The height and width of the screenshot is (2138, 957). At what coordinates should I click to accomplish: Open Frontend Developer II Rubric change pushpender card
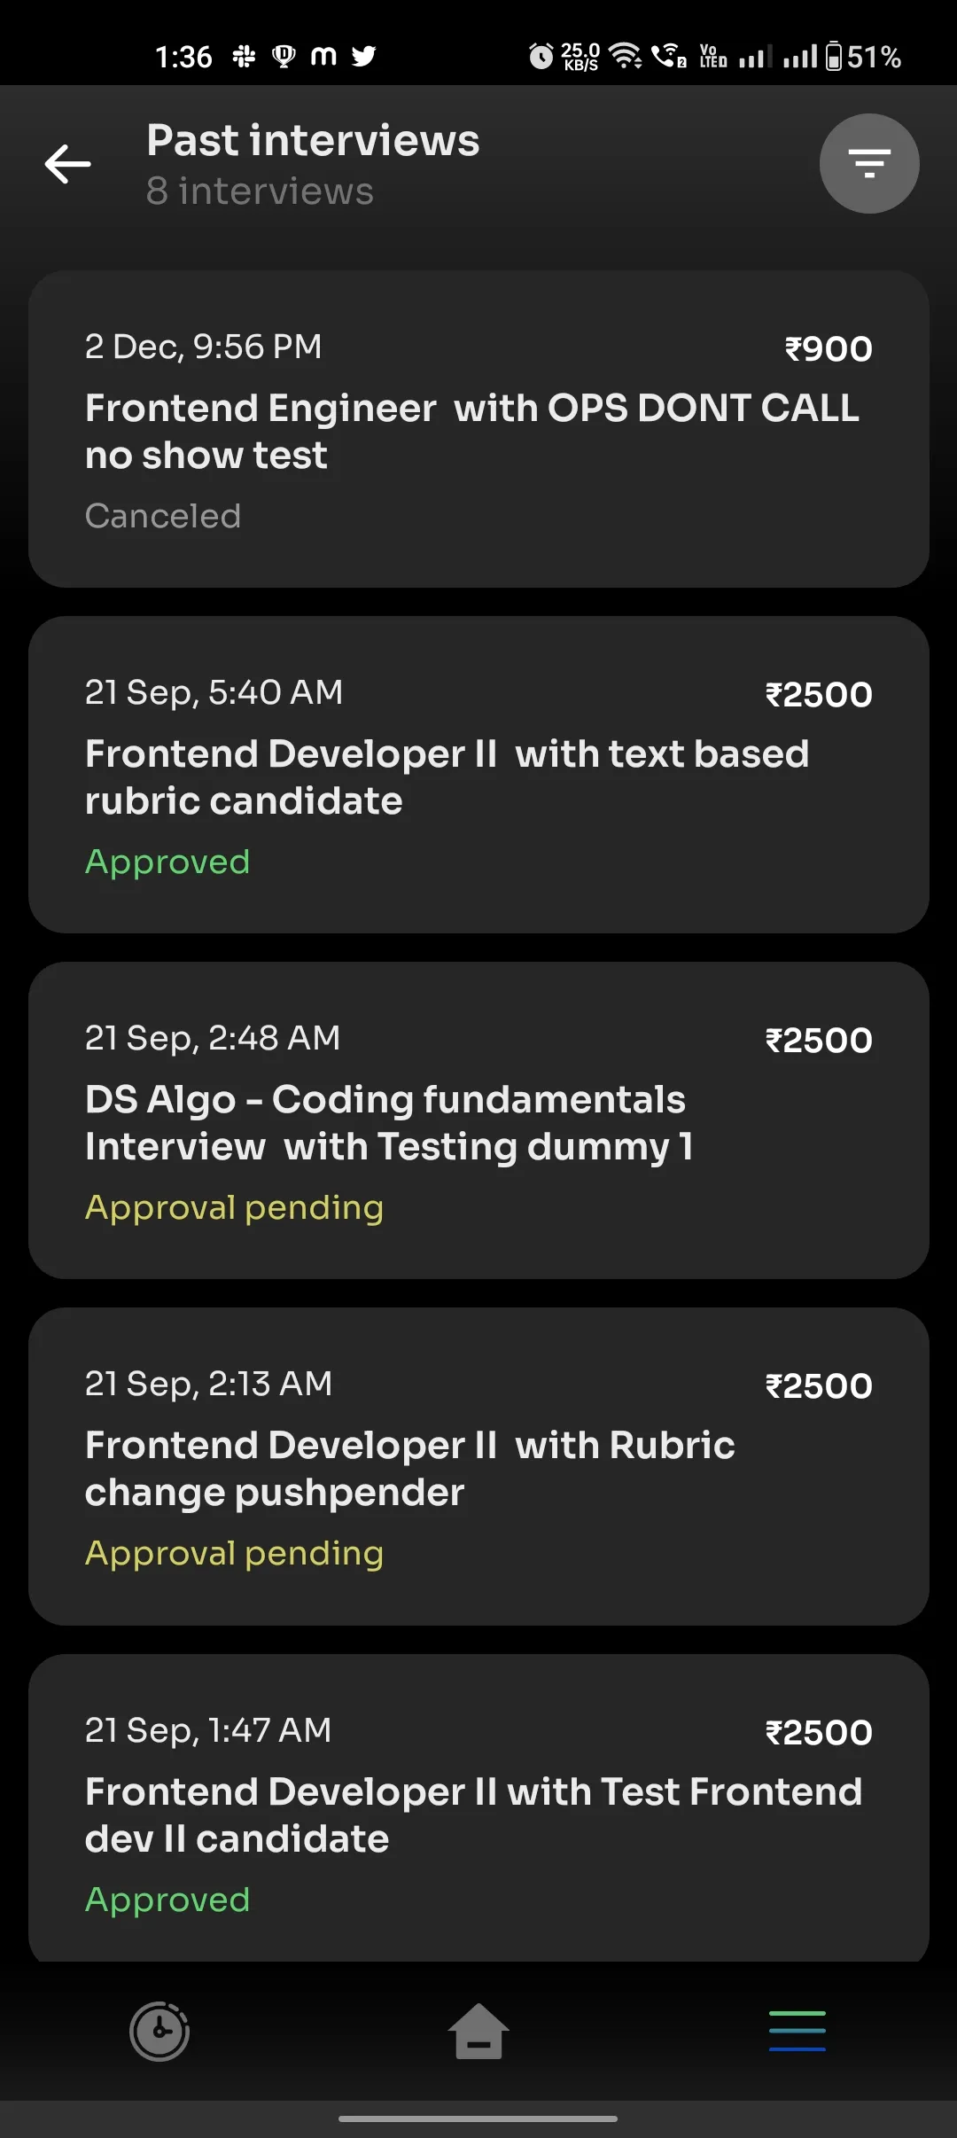(x=478, y=1466)
